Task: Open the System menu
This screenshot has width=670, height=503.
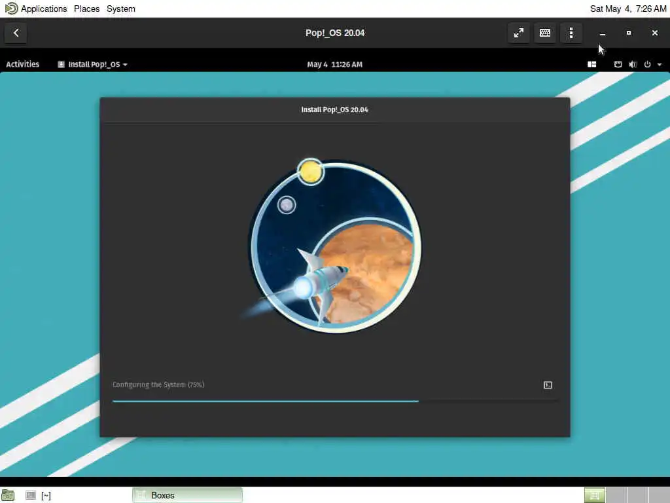Action: click(x=121, y=9)
